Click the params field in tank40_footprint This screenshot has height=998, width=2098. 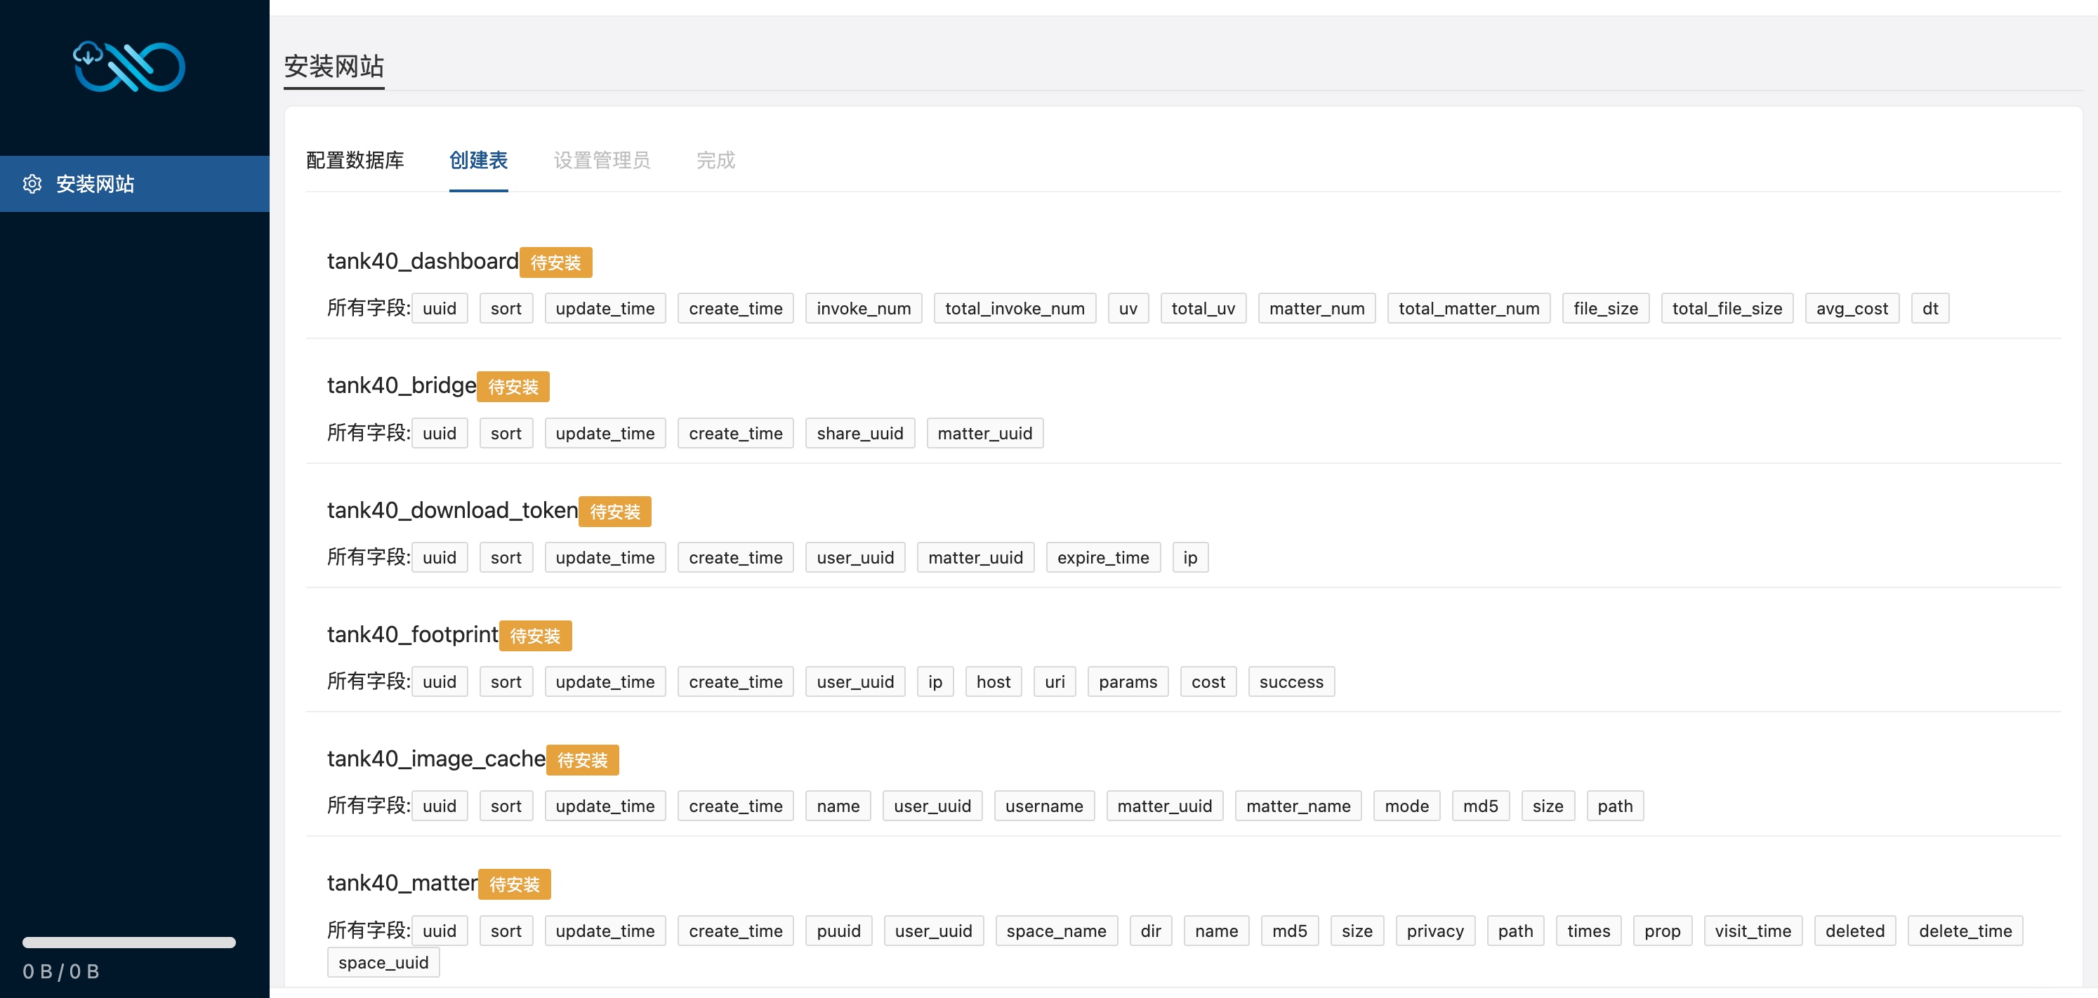tap(1128, 681)
